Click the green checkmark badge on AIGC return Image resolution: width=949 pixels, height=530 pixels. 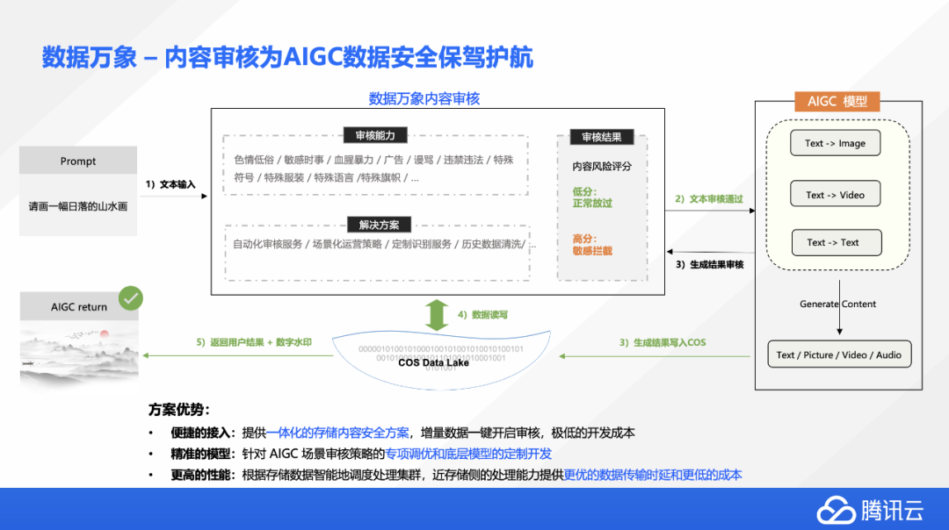pyautogui.click(x=130, y=298)
